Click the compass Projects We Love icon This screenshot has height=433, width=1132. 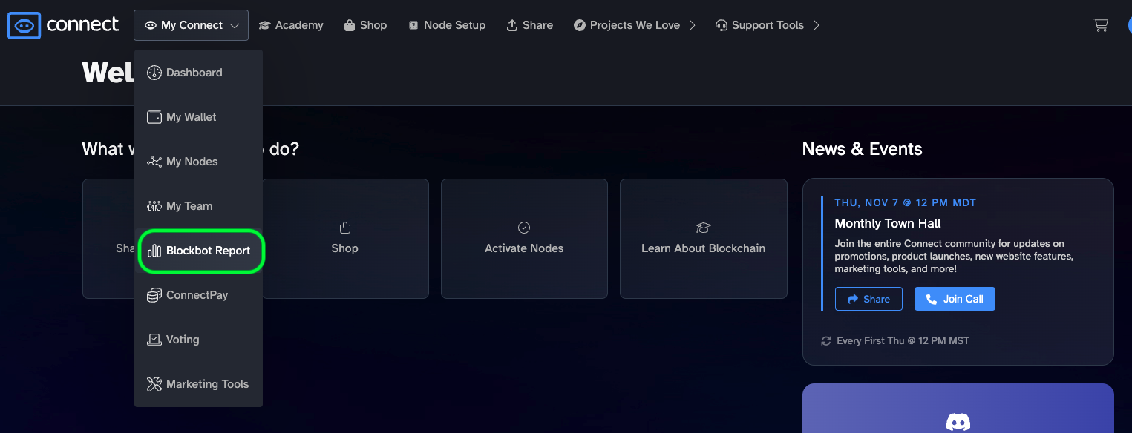(580, 25)
